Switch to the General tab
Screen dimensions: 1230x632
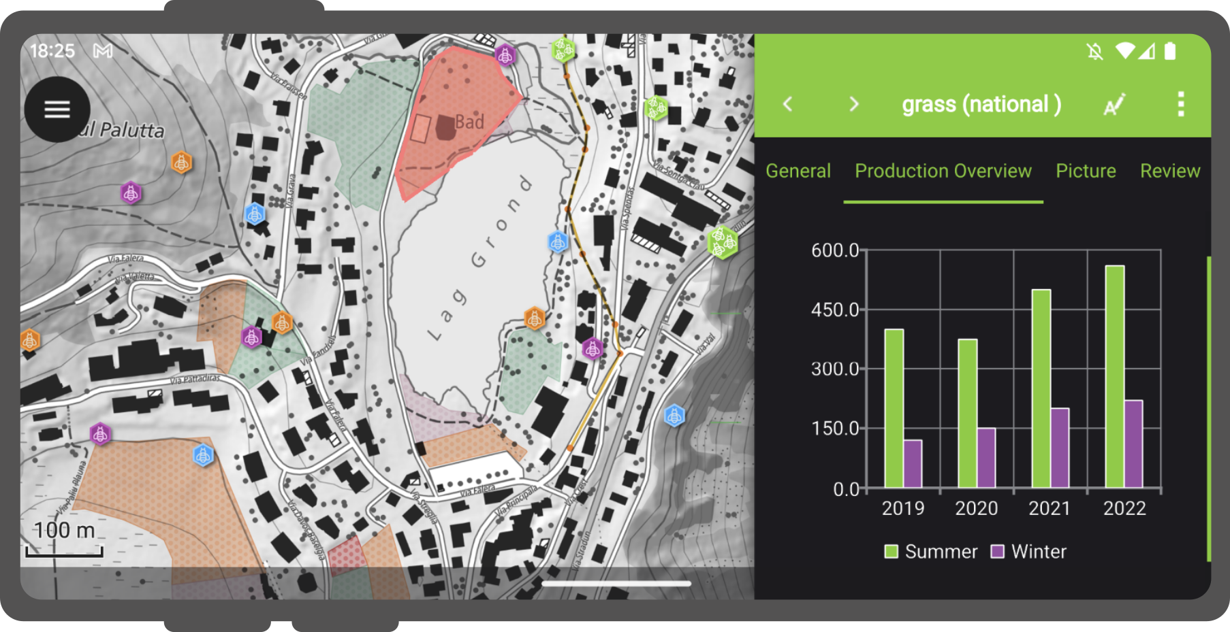pos(798,171)
